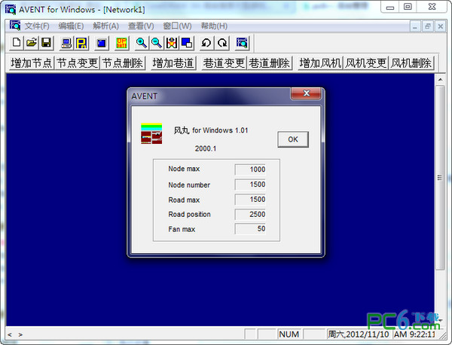Click the 增加风机 button
This screenshot has height=345, width=452.
tap(320, 63)
